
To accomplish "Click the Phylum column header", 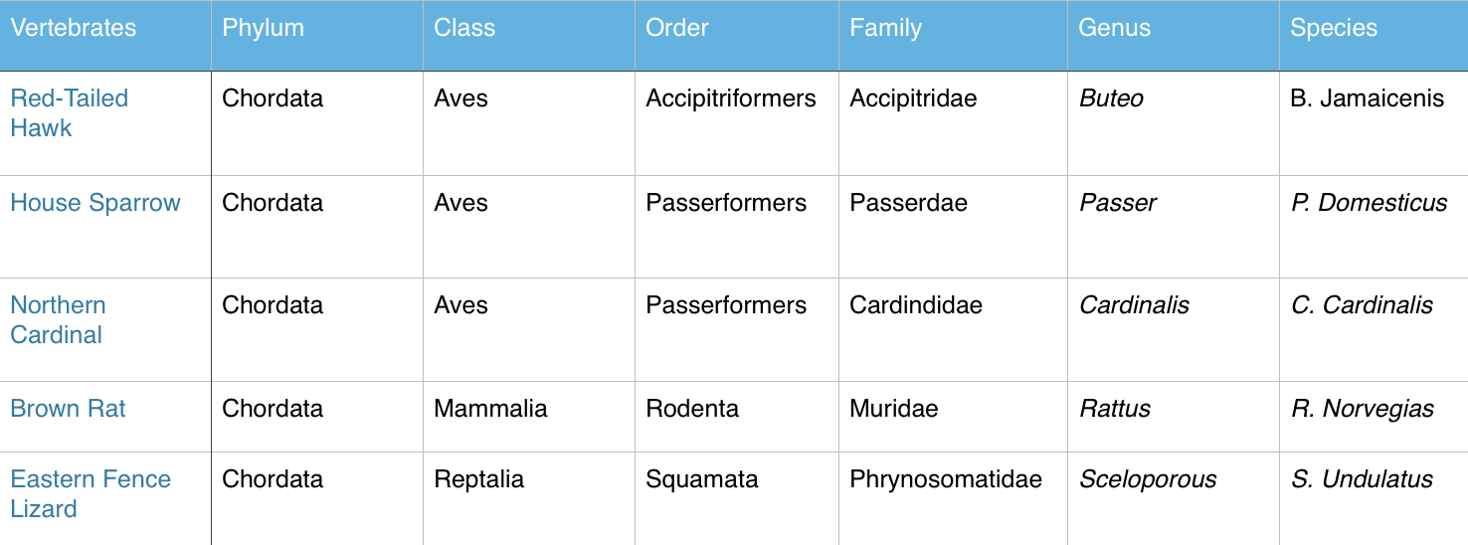I will pos(262,28).
